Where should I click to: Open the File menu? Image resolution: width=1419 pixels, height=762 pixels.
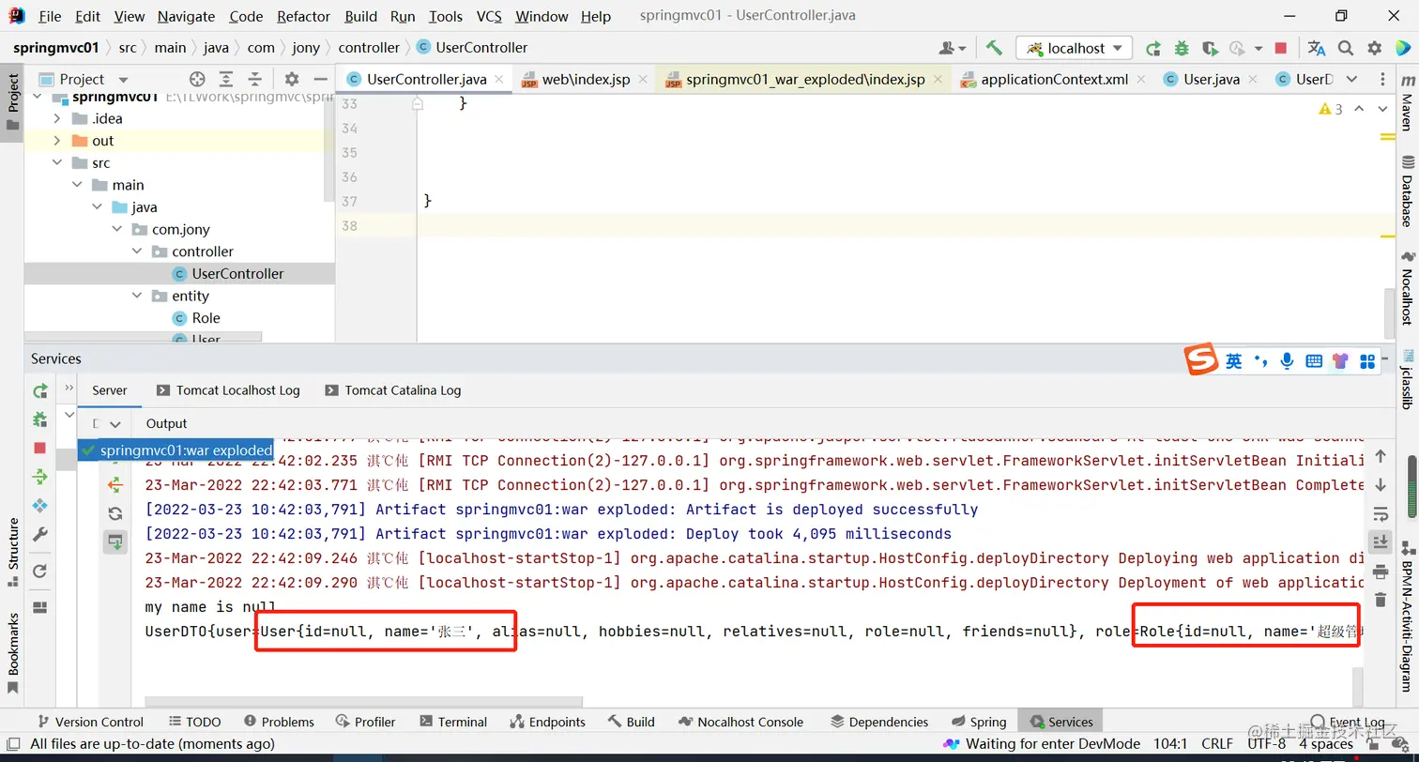point(50,16)
